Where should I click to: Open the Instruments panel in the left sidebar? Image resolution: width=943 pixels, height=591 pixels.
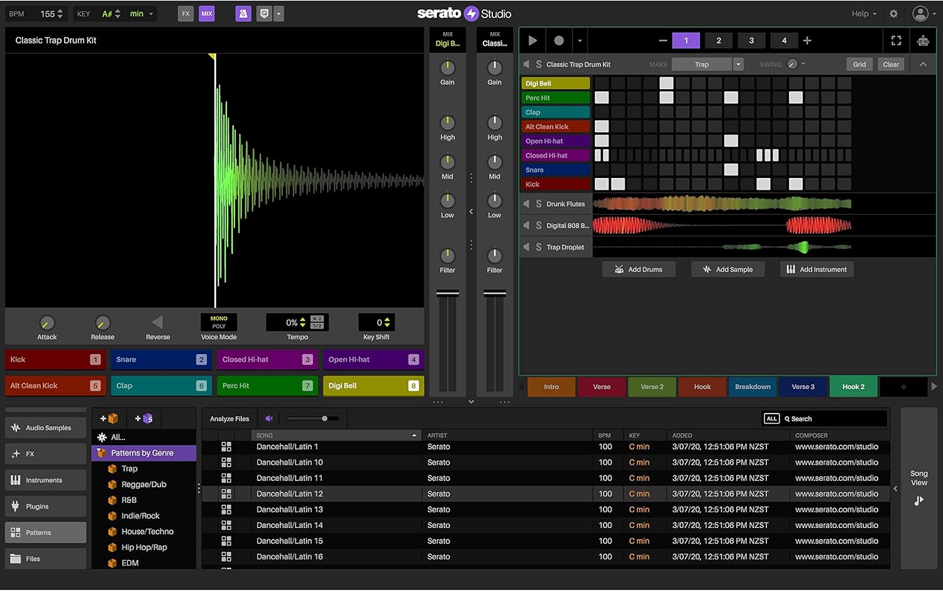(x=45, y=480)
